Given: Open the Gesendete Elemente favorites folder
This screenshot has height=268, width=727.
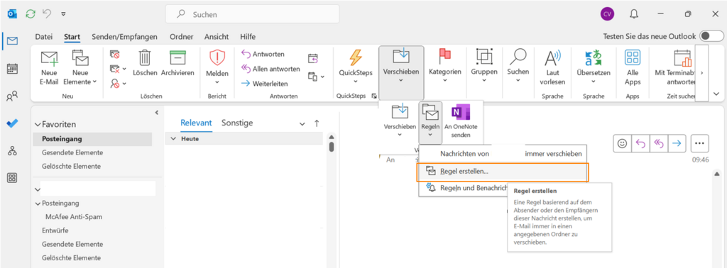Looking at the screenshot, I should pyautogui.click(x=72, y=152).
